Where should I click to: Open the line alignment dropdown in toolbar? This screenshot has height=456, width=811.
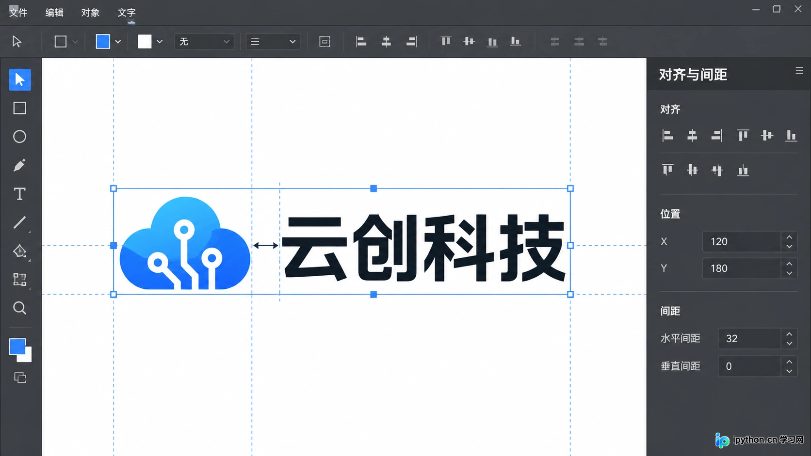click(x=273, y=42)
